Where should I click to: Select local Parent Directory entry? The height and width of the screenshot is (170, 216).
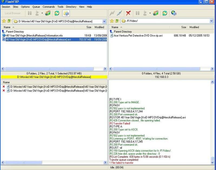tap(54, 32)
